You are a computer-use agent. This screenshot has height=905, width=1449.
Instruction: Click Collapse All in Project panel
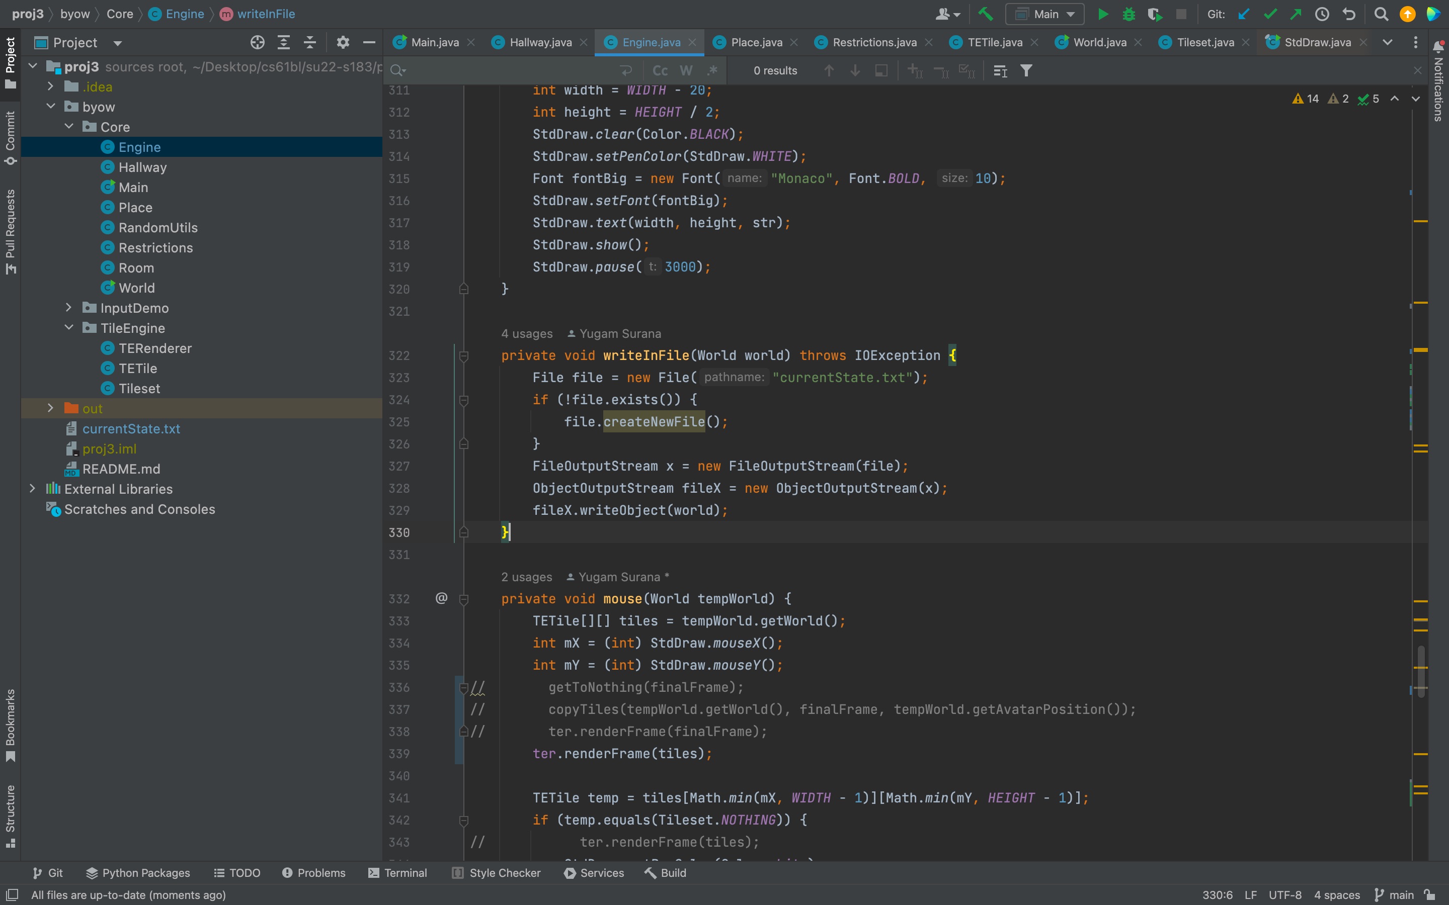pyautogui.click(x=309, y=43)
